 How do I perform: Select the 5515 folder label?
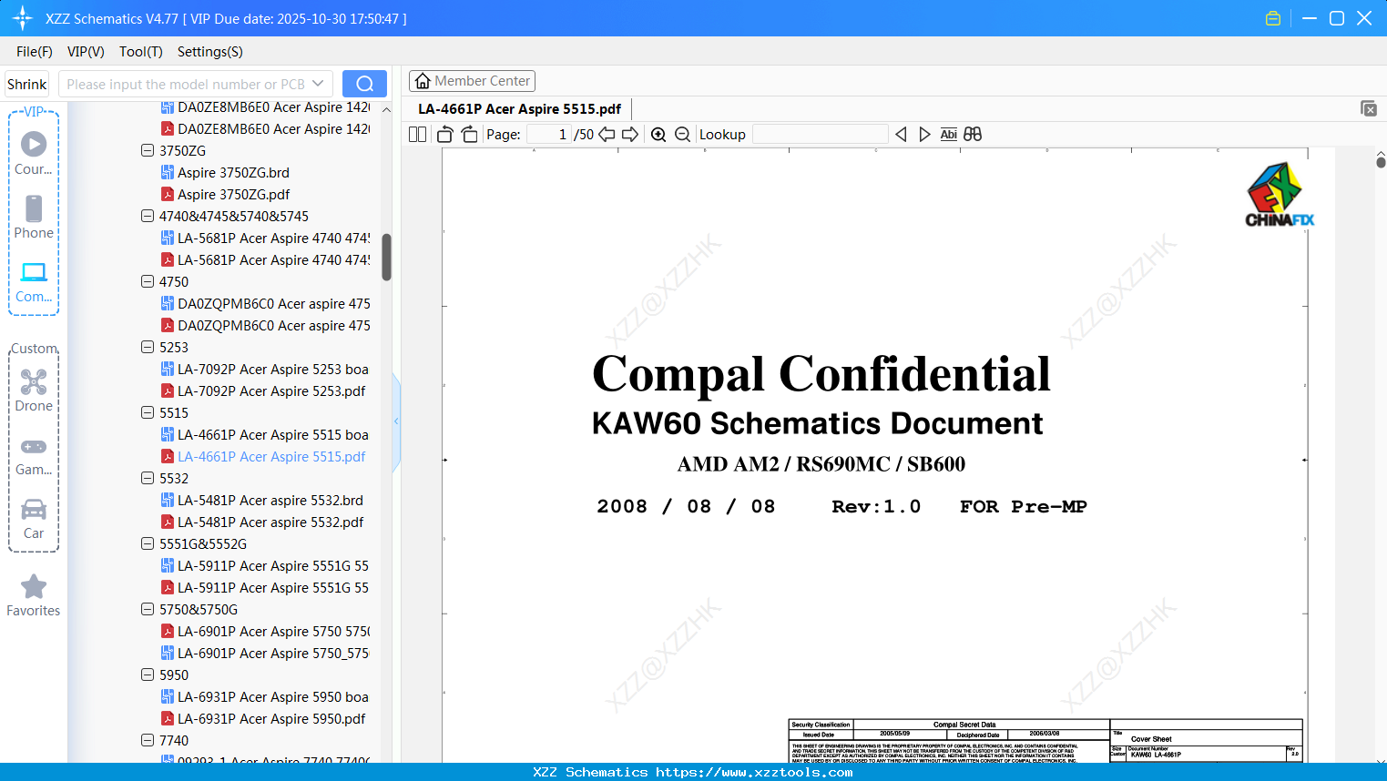[x=174, y=412]
